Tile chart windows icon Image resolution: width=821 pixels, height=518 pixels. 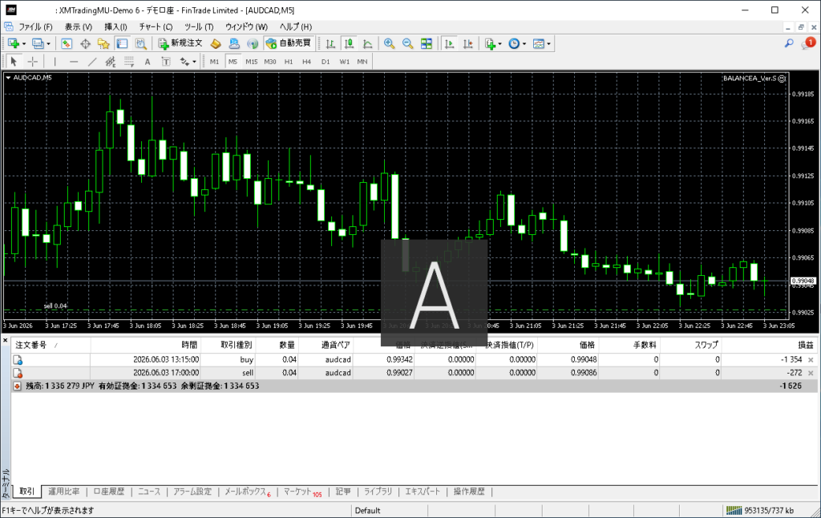(x=427, y=43)
